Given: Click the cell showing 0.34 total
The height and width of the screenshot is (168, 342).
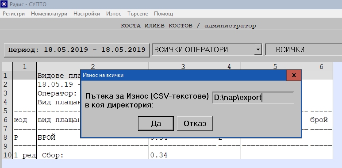Looking at the screenshot, I should tap(183, 155).
